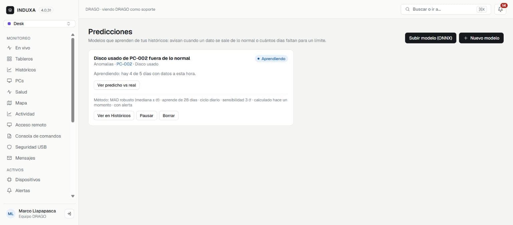Viewport: 513px width, 225px height.
Task: Click Ver predicho vs real button
Action: coord(117,85)
